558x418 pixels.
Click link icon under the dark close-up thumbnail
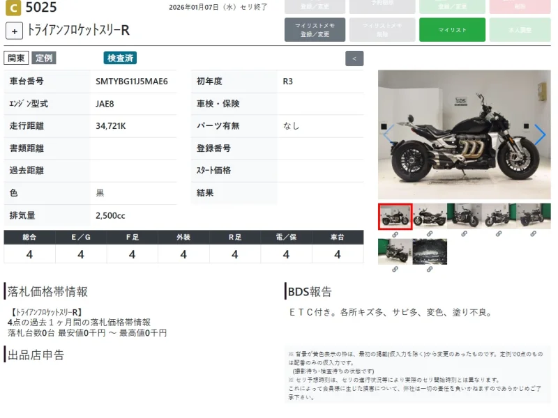coord(430,270)
